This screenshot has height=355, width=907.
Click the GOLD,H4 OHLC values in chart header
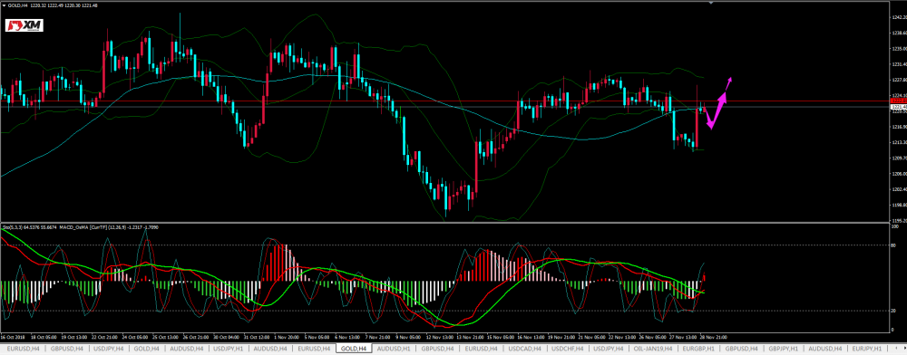click(x=63, y=5)
